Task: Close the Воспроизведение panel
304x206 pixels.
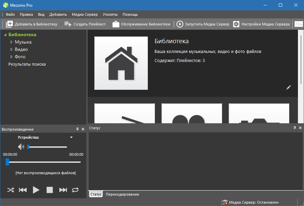Action: (83, 129)
